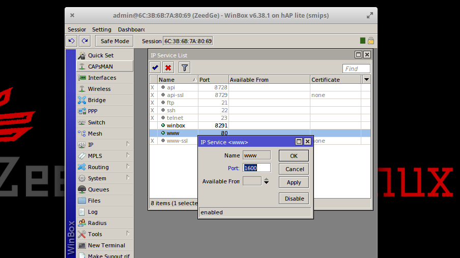
Task: Open the Bridge section
Action: (105, 100)
